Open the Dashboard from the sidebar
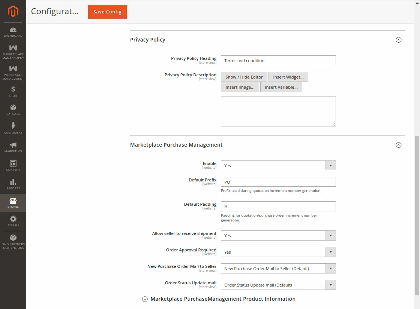The width and height of the screenshot is (420, 309). pyautogui.click(x=13, y=33)
